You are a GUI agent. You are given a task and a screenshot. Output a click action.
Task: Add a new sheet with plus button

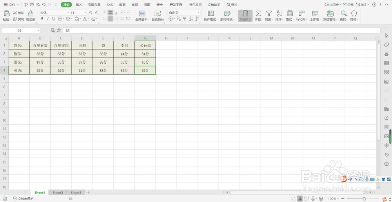[x=88, y=192]
